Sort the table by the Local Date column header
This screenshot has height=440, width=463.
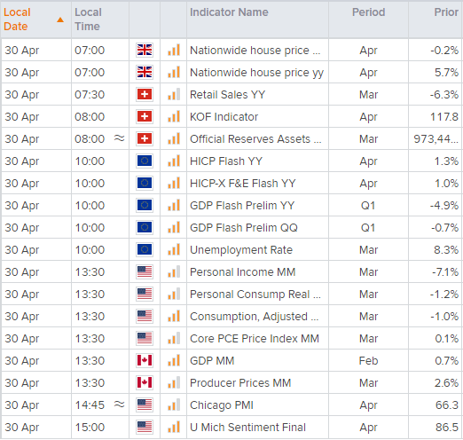pos(17,20)
